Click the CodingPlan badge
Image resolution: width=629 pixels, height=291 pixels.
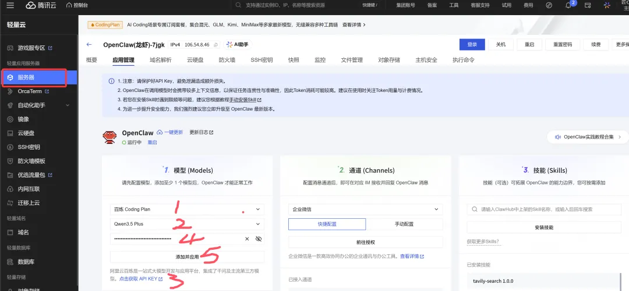tap(105, 25)
